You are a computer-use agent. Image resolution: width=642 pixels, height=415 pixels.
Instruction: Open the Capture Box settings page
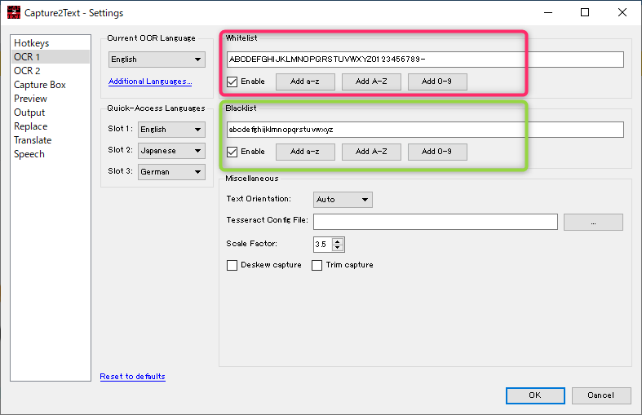39,85
